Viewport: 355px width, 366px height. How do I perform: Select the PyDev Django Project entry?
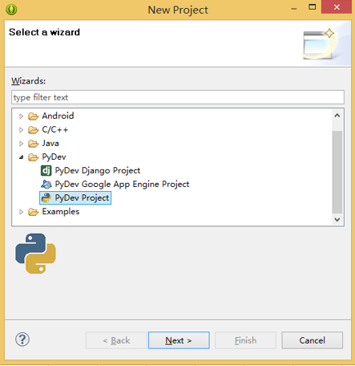coord(98,170)
